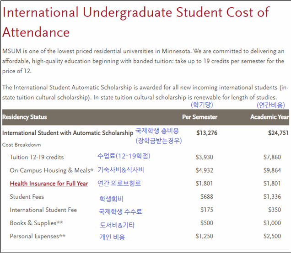Click the $4,932 housing per semester value

(205, 170)
